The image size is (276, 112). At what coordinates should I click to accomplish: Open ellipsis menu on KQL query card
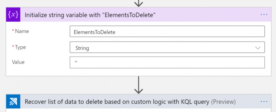pos(264,102)
